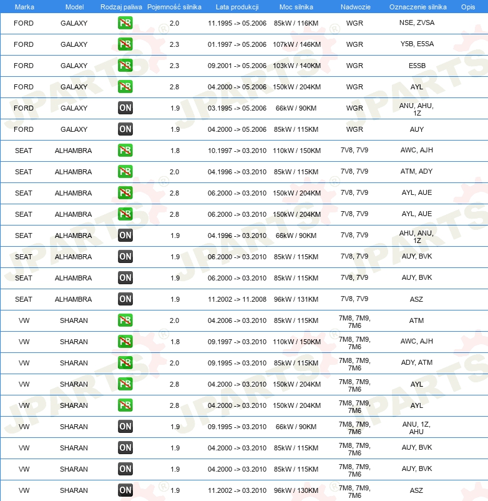488x501 pixels.
Task: Select power value 103kW / 140KM
Action: (x=297, y=66)
